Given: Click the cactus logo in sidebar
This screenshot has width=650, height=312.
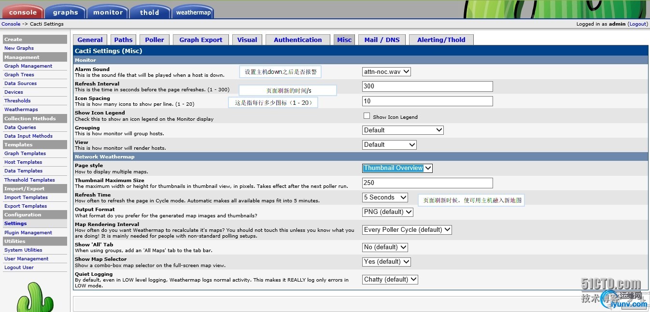Looking at the screenshot, I should pyautogui.click(x=35, y=296).
